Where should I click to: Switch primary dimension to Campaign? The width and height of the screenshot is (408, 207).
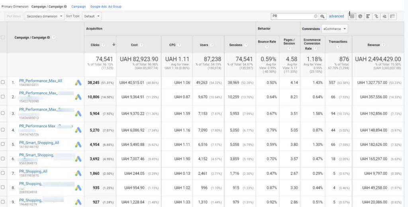coord(78,7)
